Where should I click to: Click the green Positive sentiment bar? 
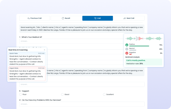[139, 46]
